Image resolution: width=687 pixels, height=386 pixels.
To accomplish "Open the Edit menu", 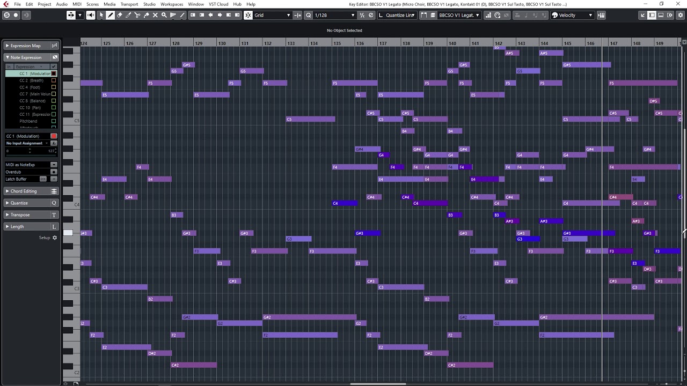I will pos(29,4).
